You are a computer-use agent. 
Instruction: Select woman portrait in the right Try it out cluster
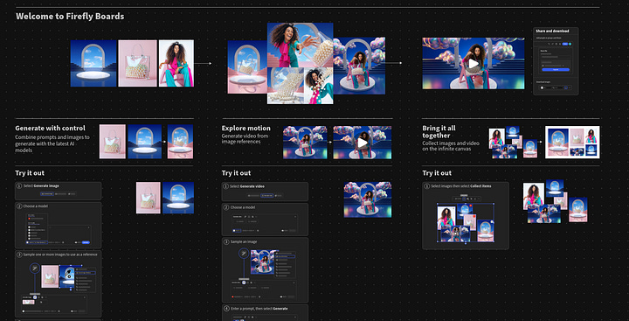pyautogui.click(x=534, y=196)
